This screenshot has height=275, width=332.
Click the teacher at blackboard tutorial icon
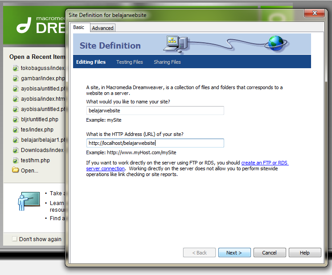(x=29, y=201)
